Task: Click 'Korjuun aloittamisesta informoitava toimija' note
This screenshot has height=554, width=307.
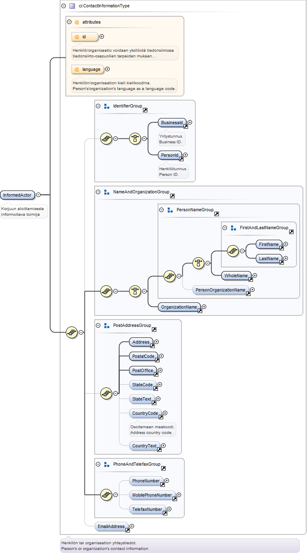Action: tap(24, 211)
